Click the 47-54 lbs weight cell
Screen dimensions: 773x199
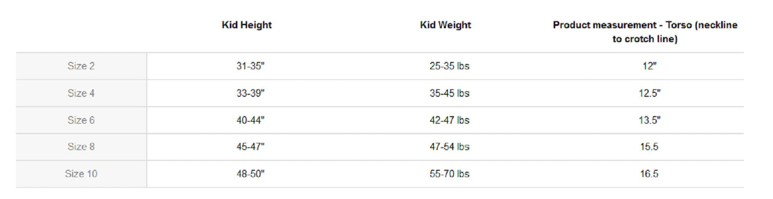(x=449, y=147)
